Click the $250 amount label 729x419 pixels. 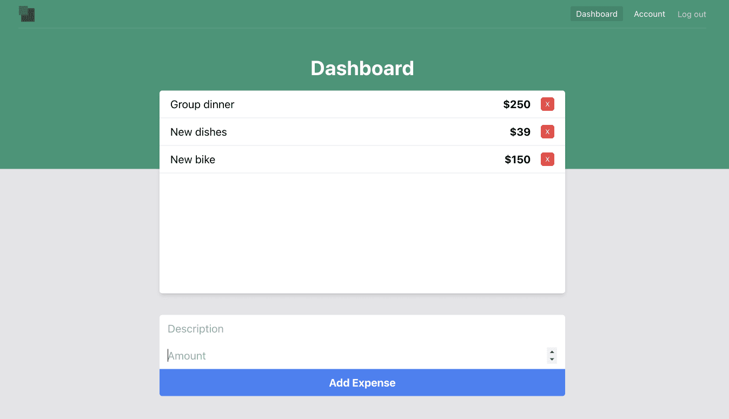(x=516, y=104)
